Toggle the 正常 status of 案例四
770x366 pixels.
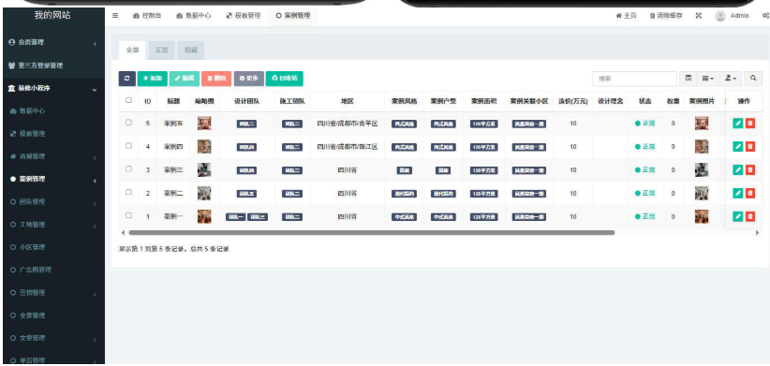pyautogui.click(x=644, y=147)
